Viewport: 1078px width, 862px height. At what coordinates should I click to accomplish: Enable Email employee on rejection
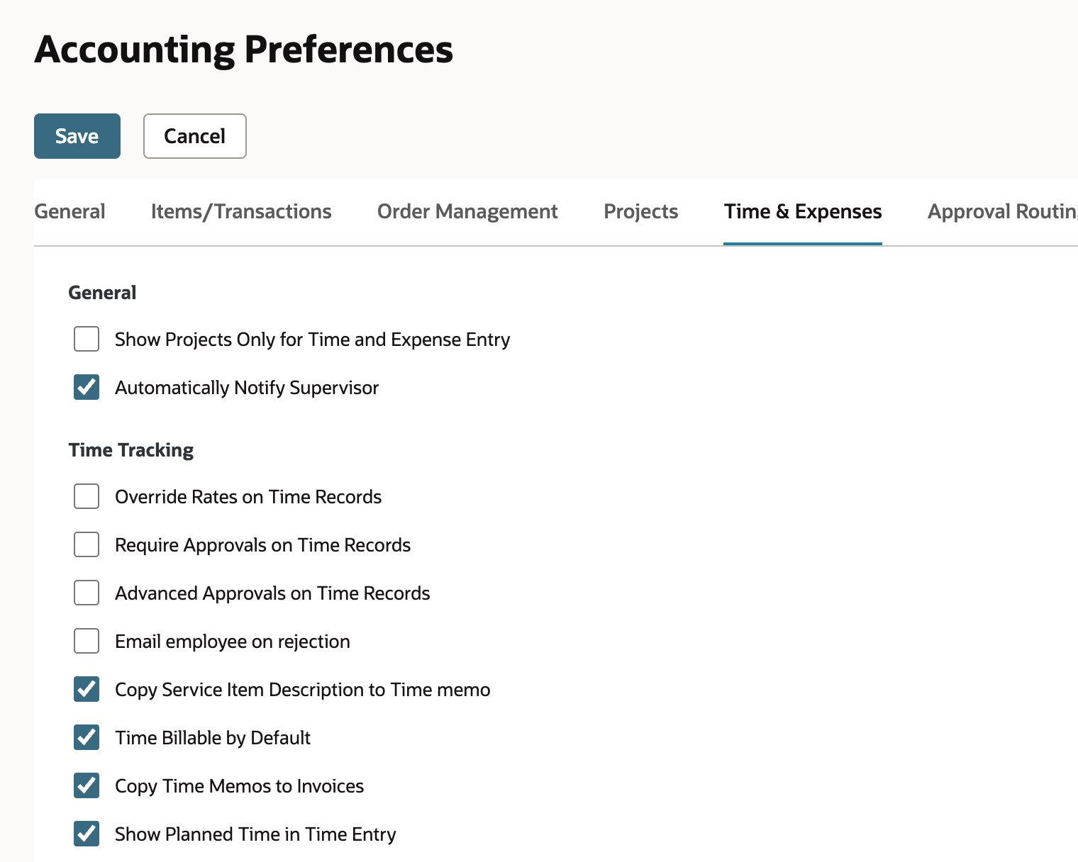pos(87,641)
